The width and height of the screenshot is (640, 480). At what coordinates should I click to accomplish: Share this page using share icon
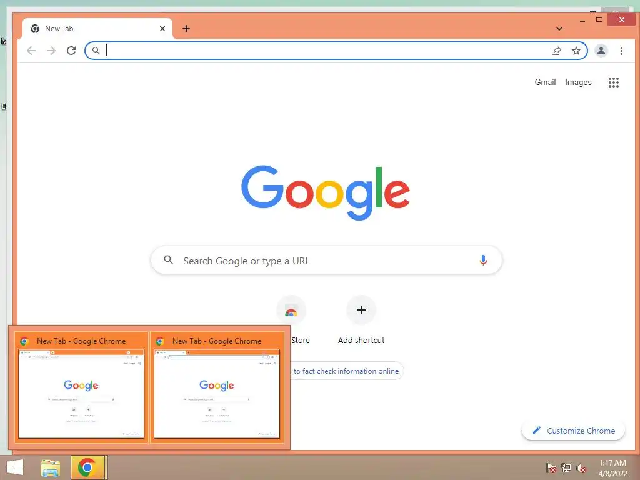point(556,51)
